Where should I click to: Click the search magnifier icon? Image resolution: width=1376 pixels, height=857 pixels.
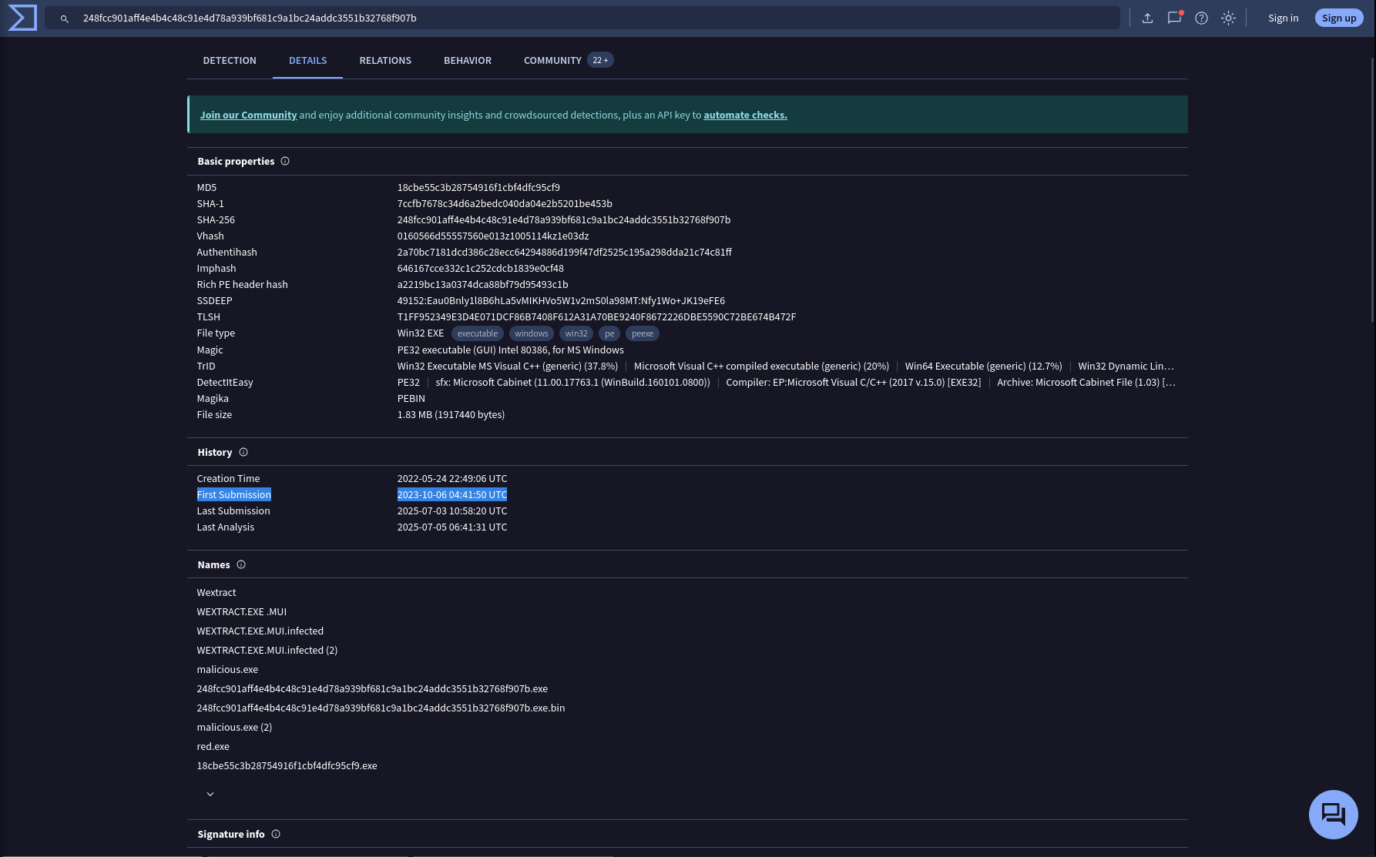(65, 18)
